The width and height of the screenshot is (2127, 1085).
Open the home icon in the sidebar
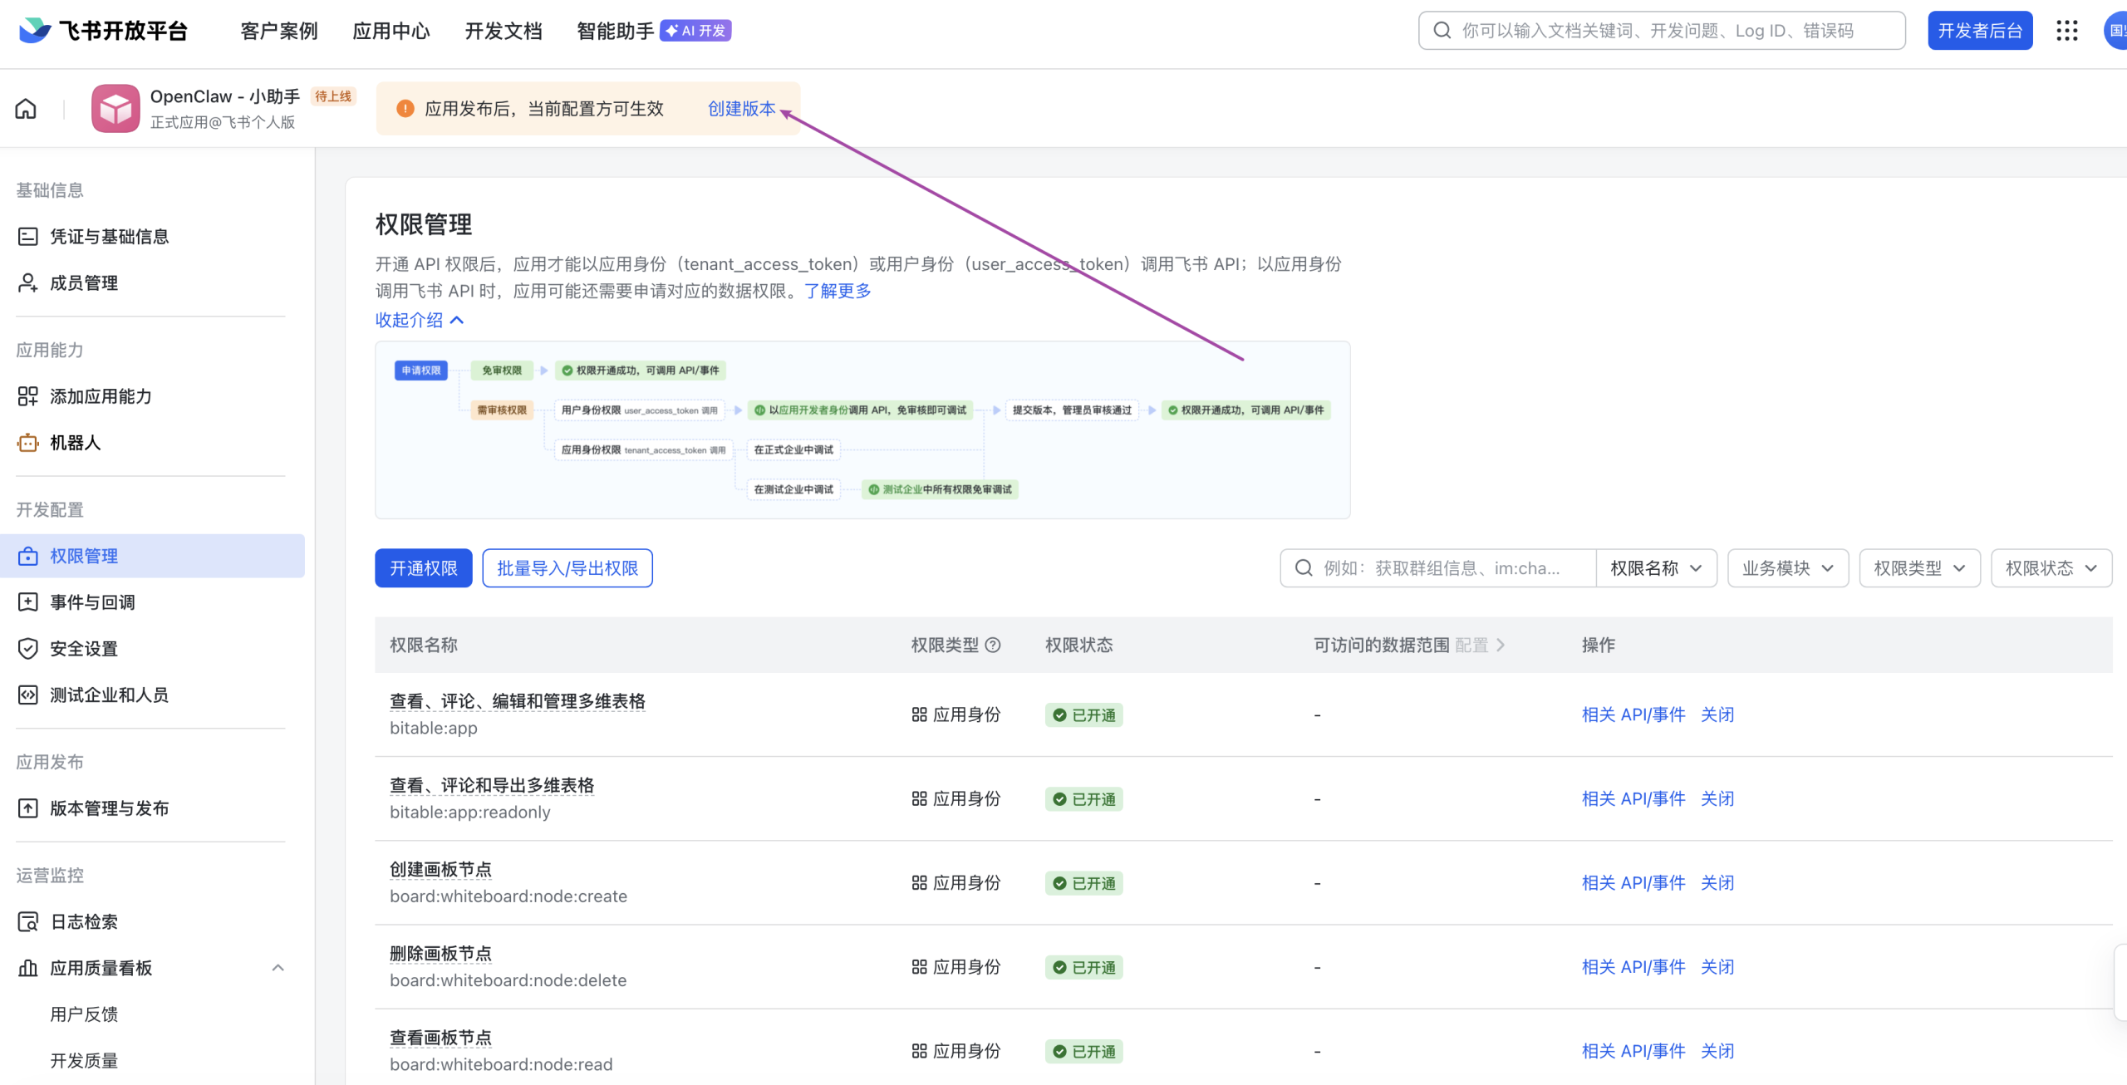pos(25,108)
